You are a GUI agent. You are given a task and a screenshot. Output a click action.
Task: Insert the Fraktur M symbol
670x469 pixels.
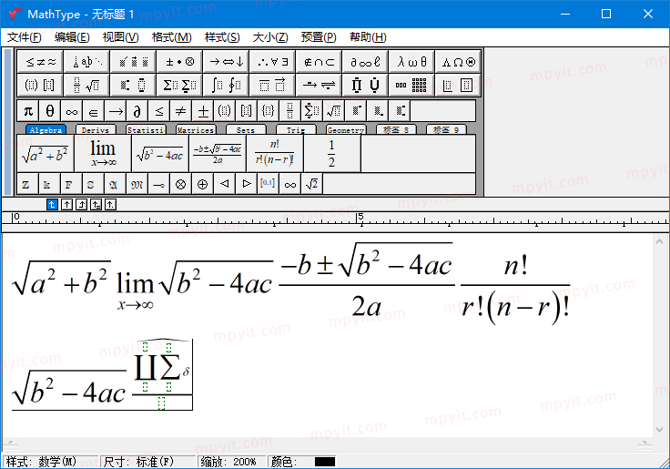click(x=137, y=184)
